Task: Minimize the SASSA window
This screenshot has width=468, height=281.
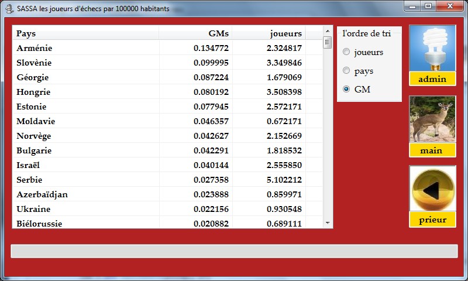Action: coord(413,6)
